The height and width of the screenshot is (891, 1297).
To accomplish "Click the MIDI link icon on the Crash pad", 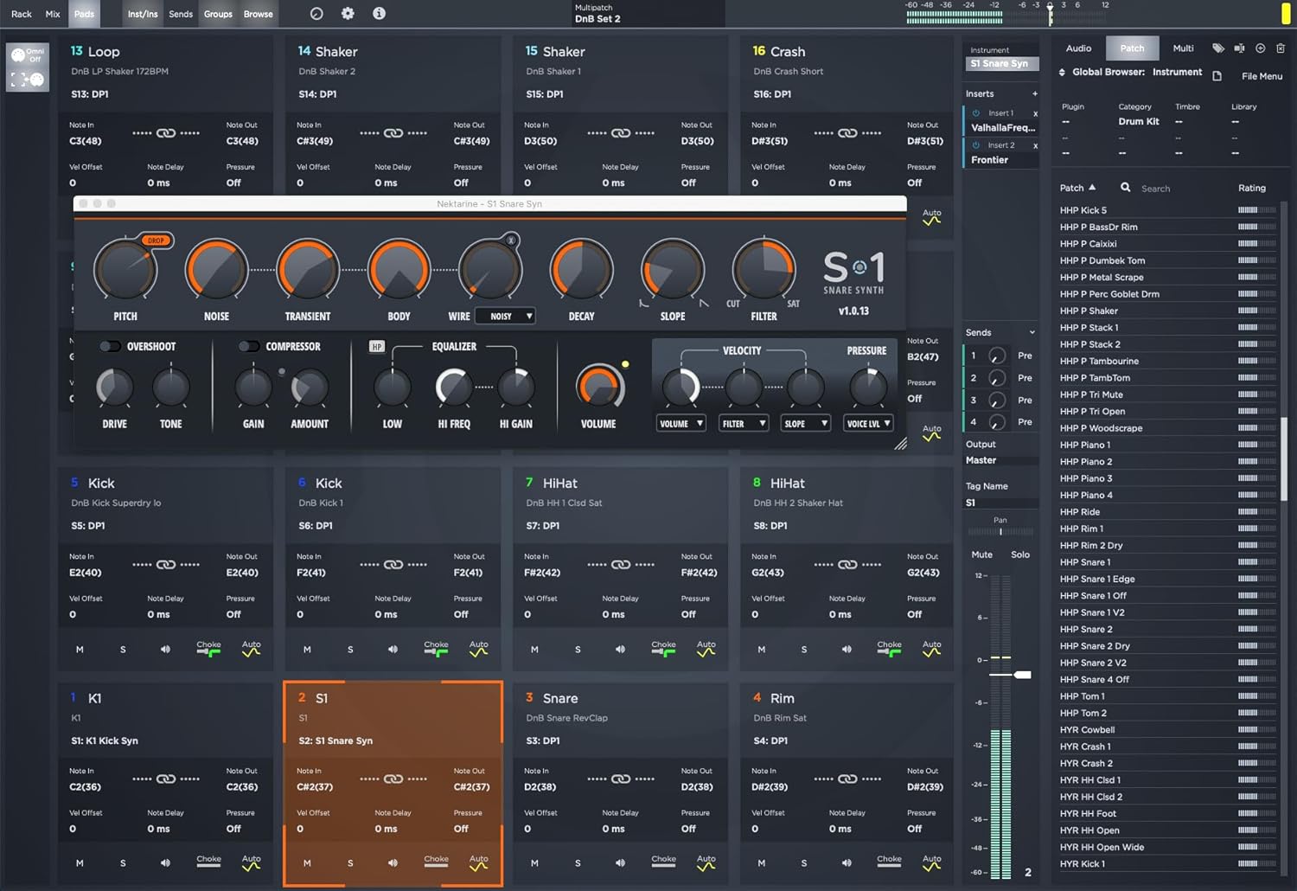I will click(x=848, y=131).
